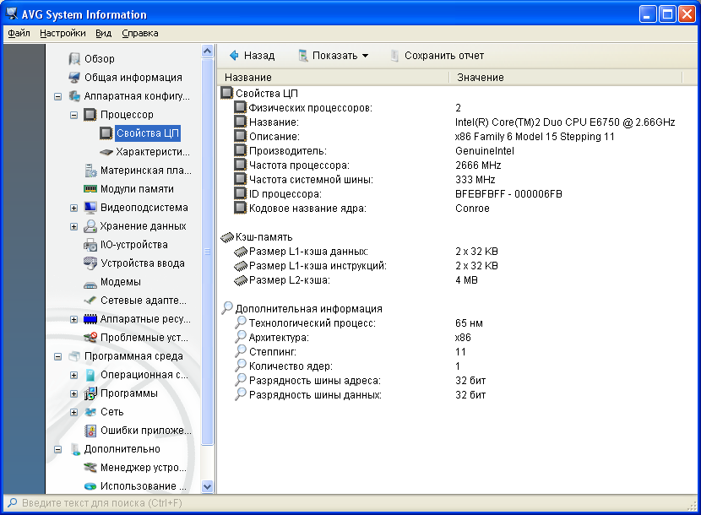
Task: Click the Сетевые адаптеры icon
Action: (x=90, y=301)
